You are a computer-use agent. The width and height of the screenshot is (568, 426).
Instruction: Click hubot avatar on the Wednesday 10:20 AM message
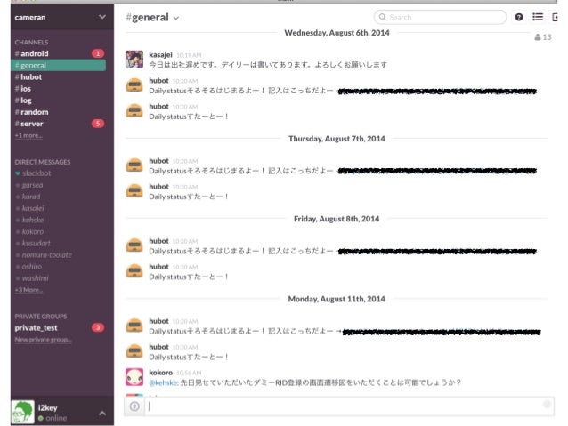point(134,85)
